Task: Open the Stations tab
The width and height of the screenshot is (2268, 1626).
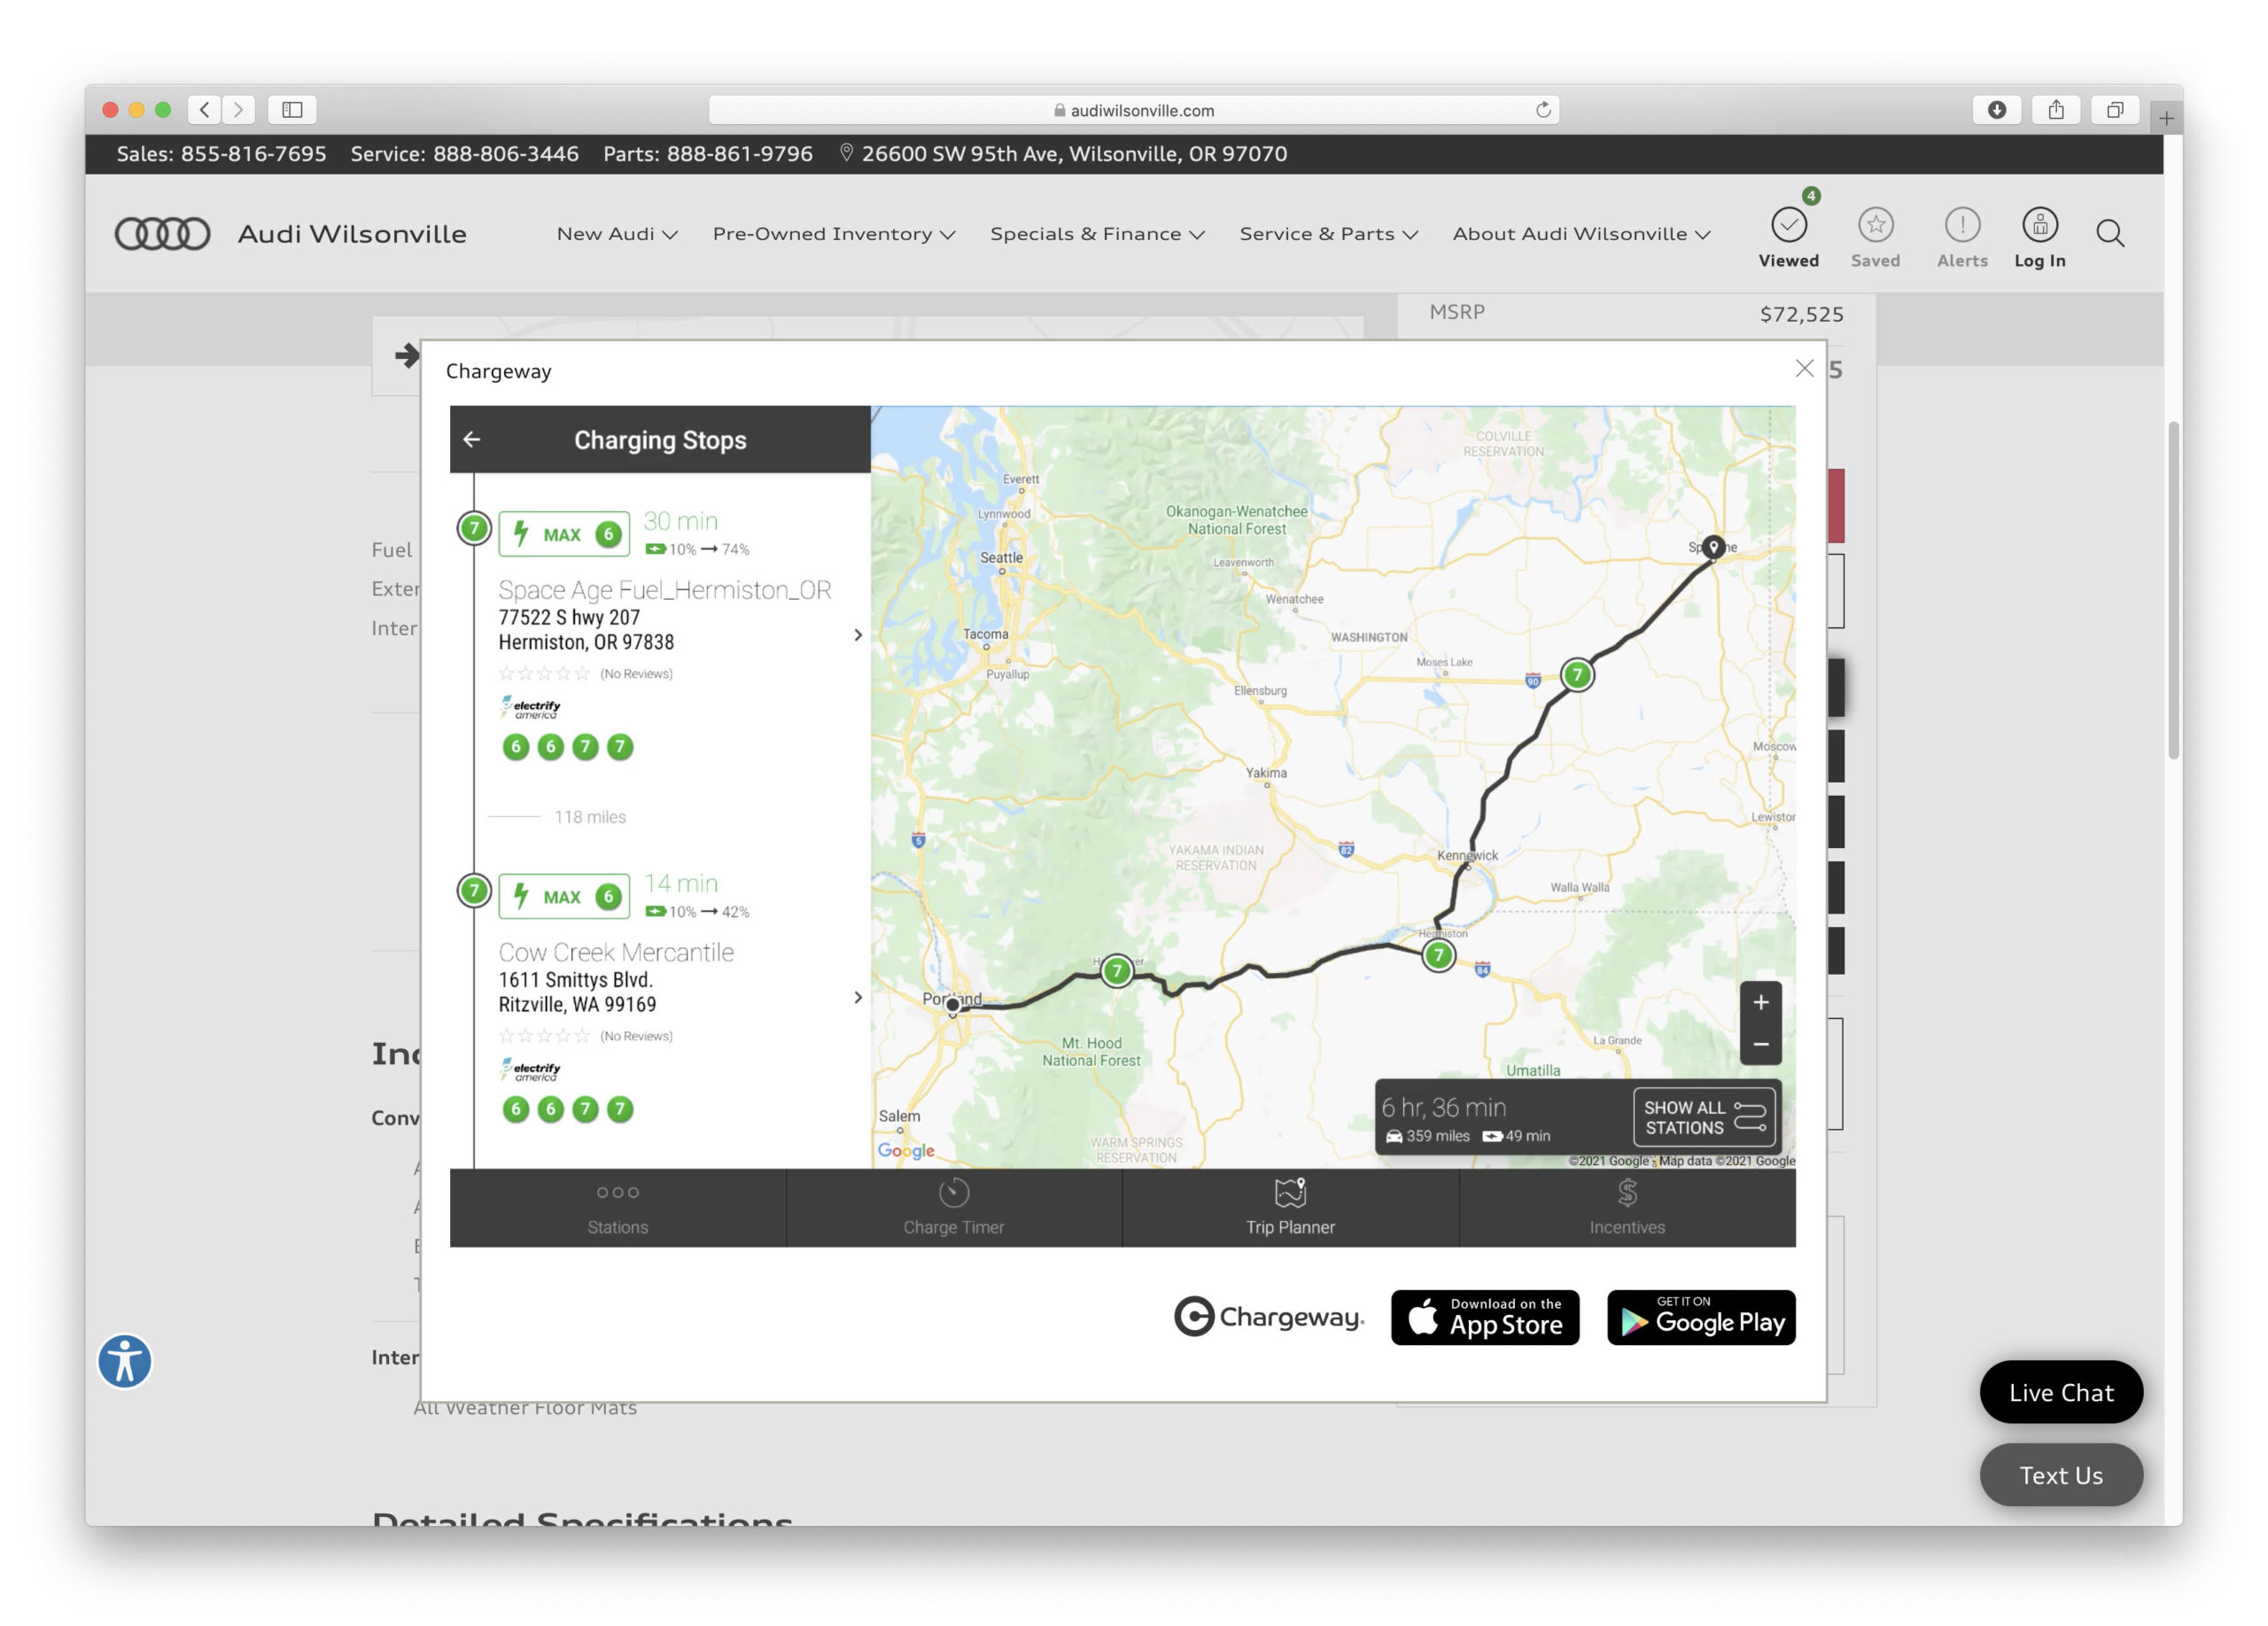Action: coord(617,1208)
